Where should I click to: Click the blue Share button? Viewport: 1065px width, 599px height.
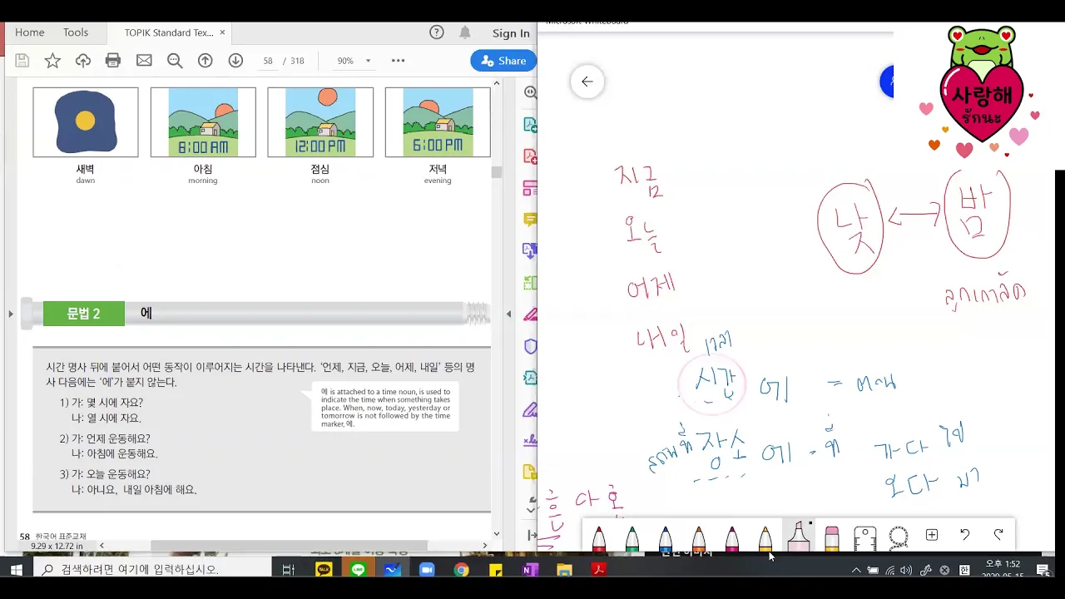pos(503,61)
